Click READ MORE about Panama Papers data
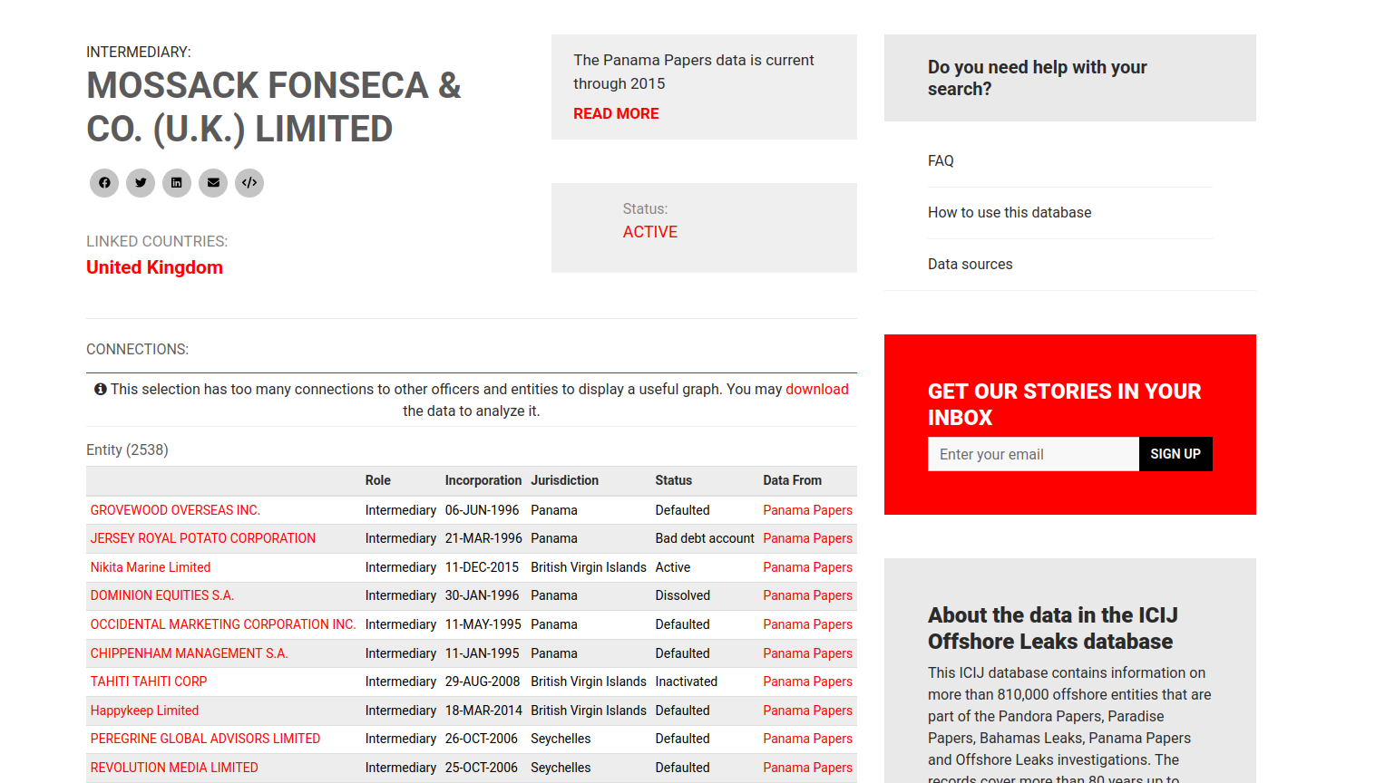Screen dimensions: 1395x783 click(x=616, y=113)
